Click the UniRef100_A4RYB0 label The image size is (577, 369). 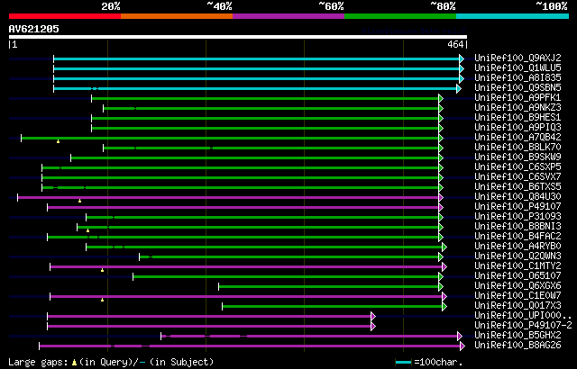coord(517,247)
